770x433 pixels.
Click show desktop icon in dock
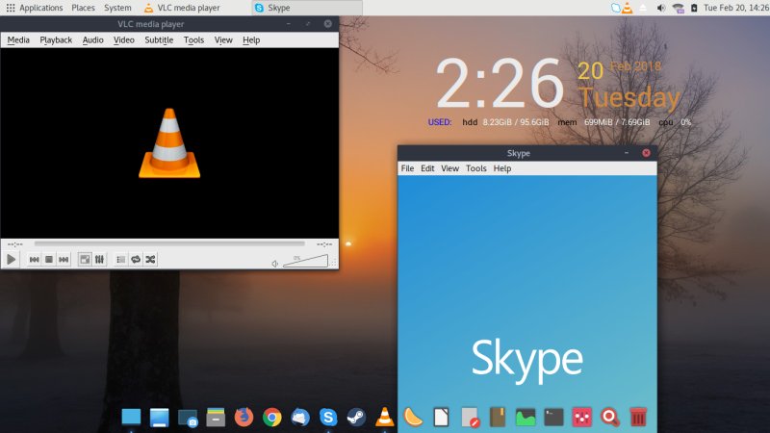coord(131,417)
